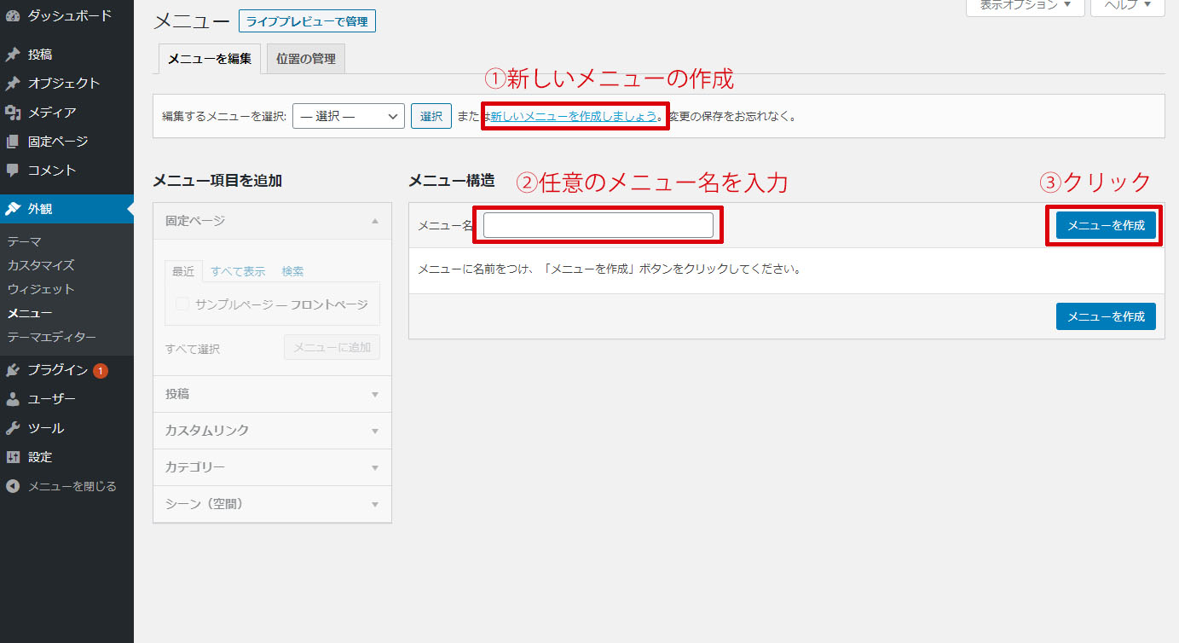Select the 最近 tab in 固定ページ panel
Viewport: 1179px width, 643px height.
[x=183, y=271]
